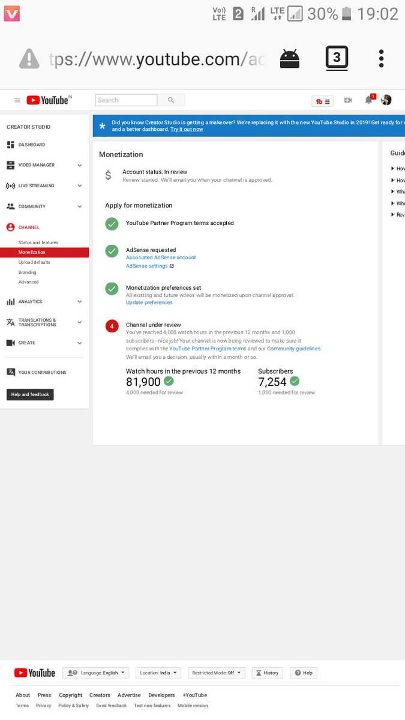Screen dimensions: 405x720
Task: Select Branding sidebar item
Action: [28, 272]
